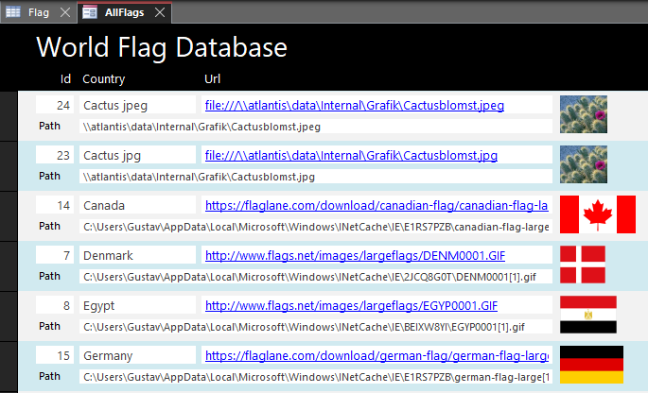Click the Egypt flag image
This screenshot has width=648, height=393.
588,315
